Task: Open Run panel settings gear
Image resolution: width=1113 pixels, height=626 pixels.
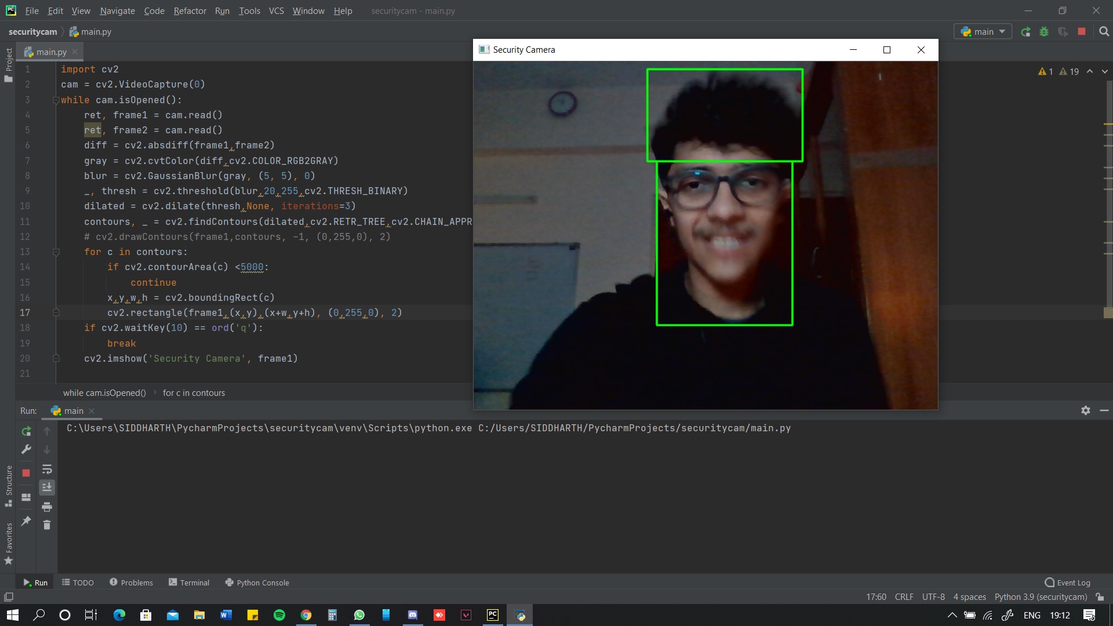Action: 1086,410
